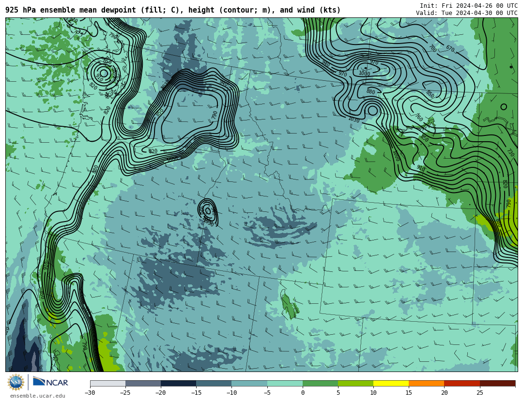523x402 pixels.
Task: Pick the 0 to 5 green swatch
Action: (x=320, y=383)
